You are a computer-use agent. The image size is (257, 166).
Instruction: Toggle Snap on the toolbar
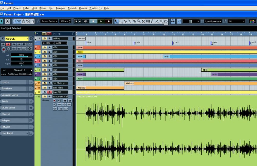(179, 21)
